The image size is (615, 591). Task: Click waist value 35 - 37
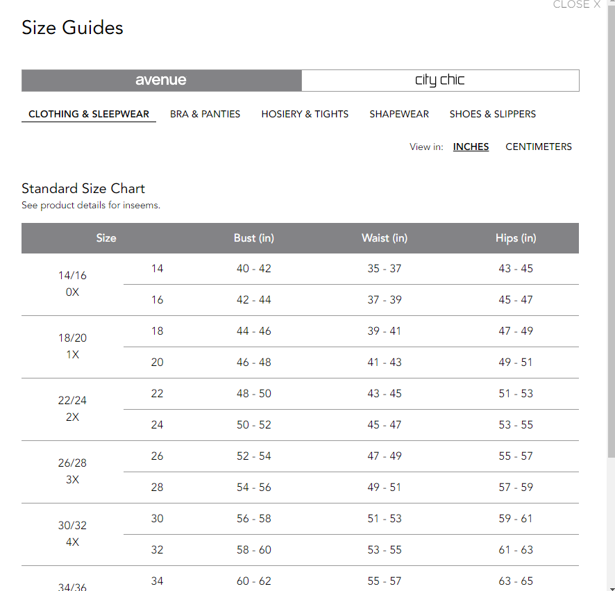tap(385, 269)
